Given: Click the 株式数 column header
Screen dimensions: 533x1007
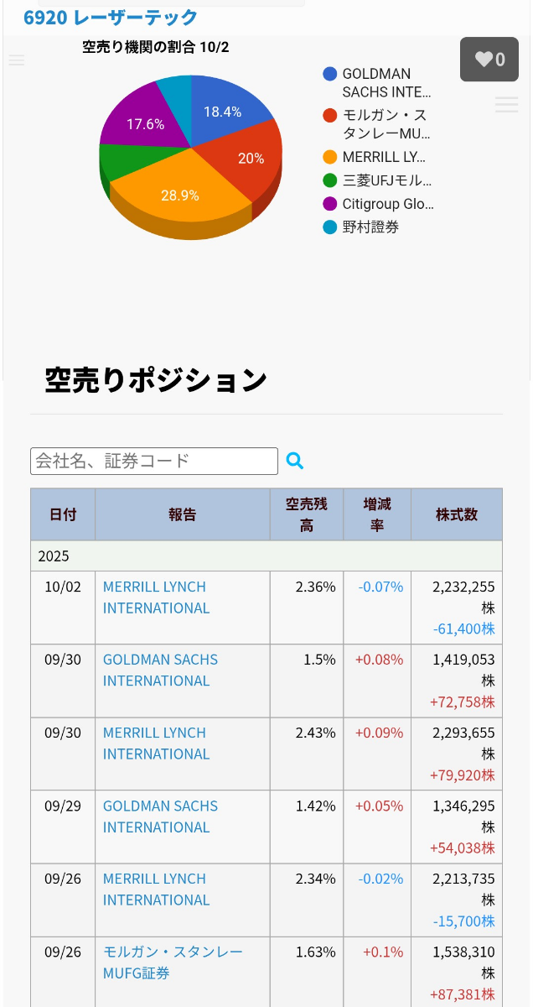Looking at the screenshot, I should click(457, 514).
